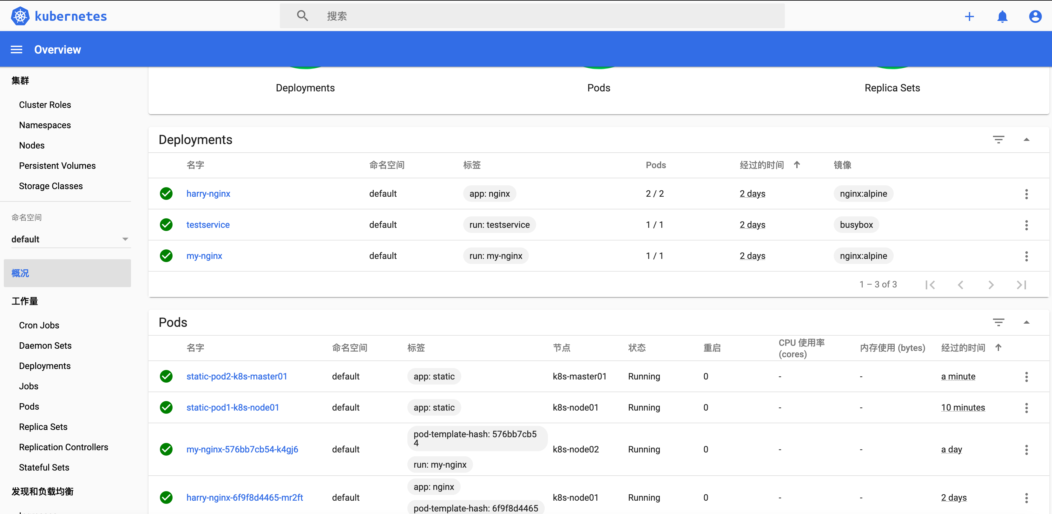Click the Kubernetes logo icon

tap(20, 16)
